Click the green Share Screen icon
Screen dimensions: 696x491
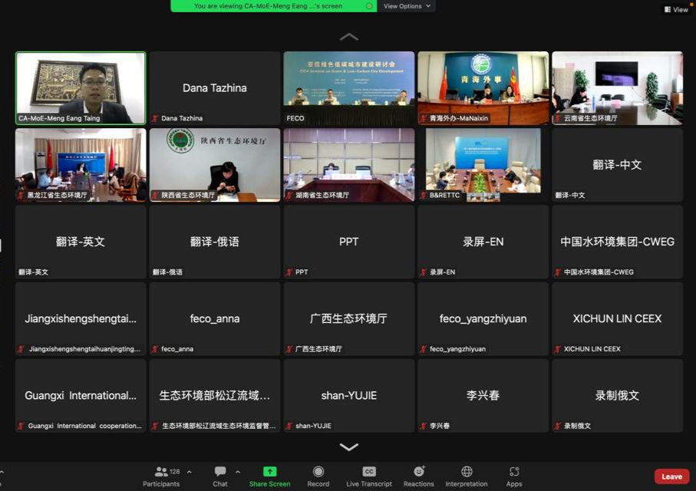[269, 476]
